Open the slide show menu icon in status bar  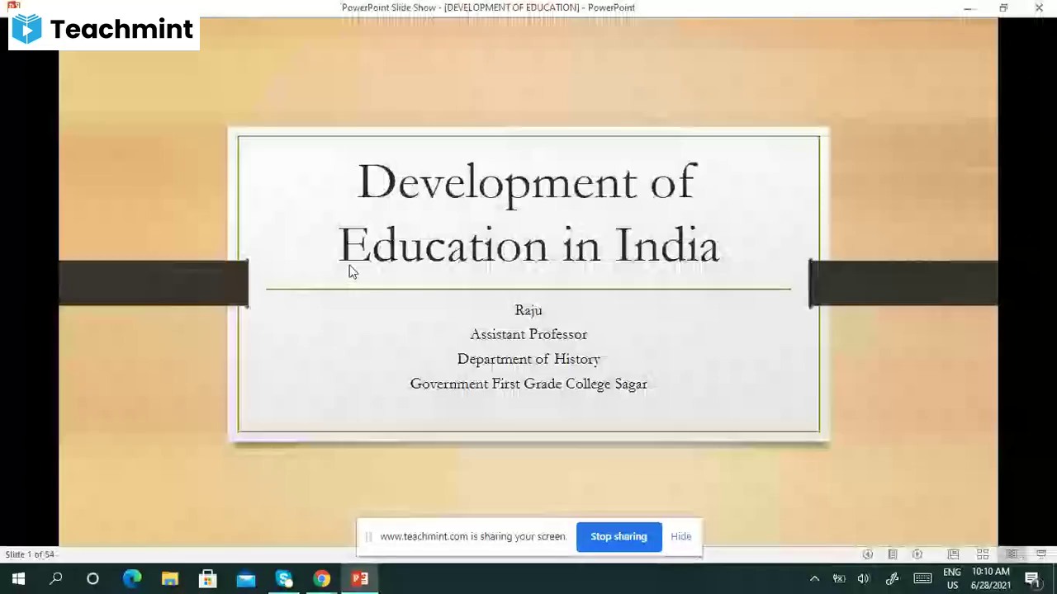892,554
